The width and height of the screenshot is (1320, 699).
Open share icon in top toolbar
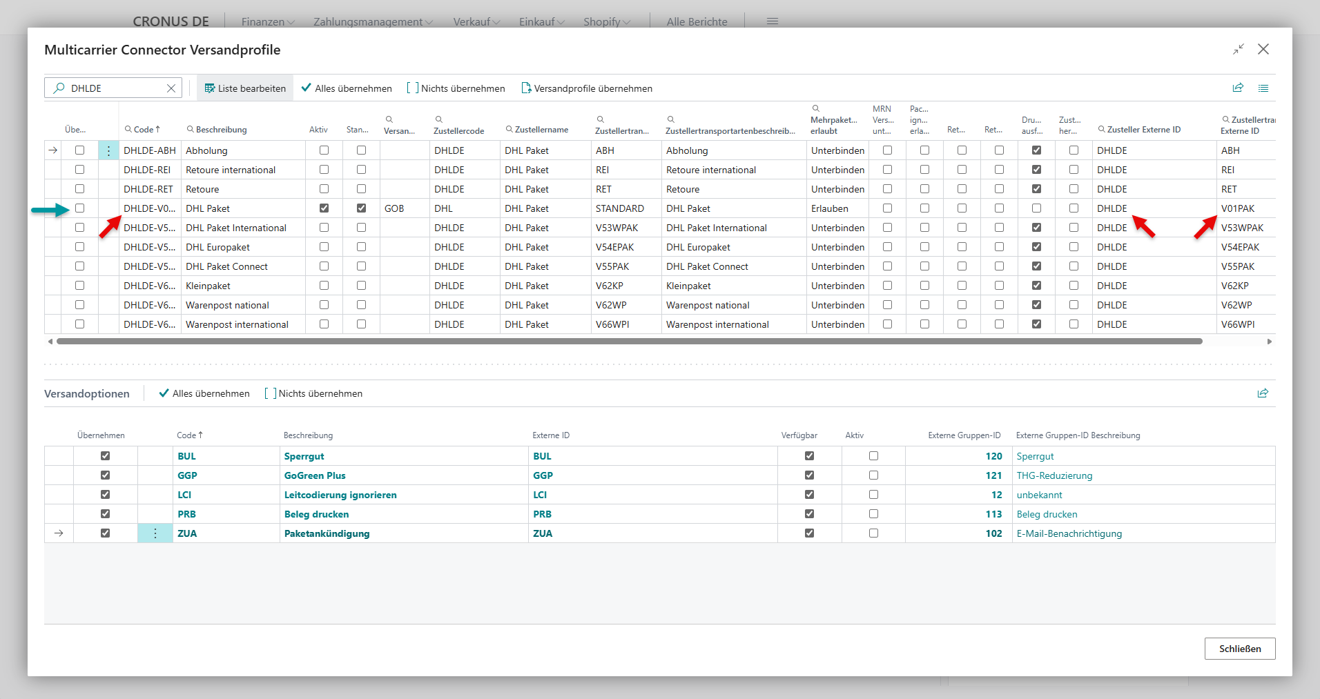[x=1238, y=88]
